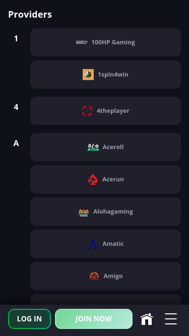Click the red 4theplayer logo icon
Image resolution: width=189 pixels, height=336 pixels.
(87, 111)
